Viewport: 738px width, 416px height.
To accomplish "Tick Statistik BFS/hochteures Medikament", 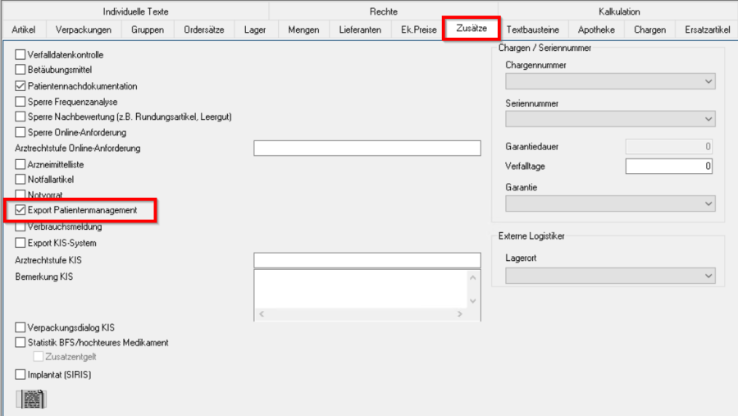I will coord(20,342).
